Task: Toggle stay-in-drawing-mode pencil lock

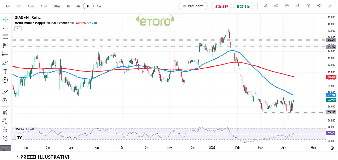Action: click(5, 121)
